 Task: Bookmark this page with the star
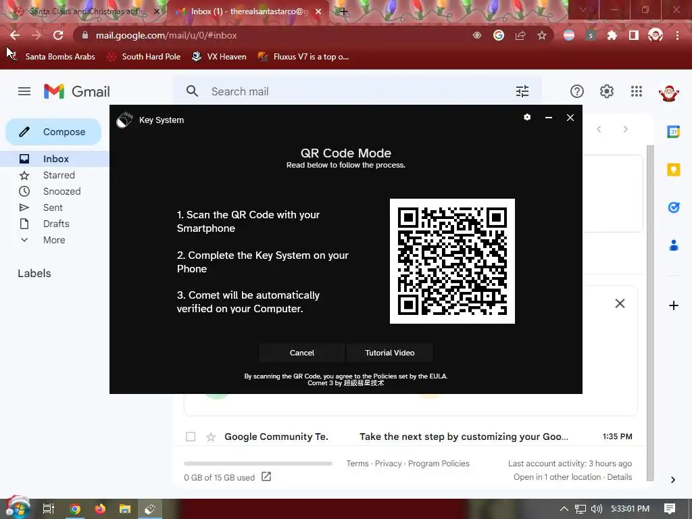pos(542,35)
